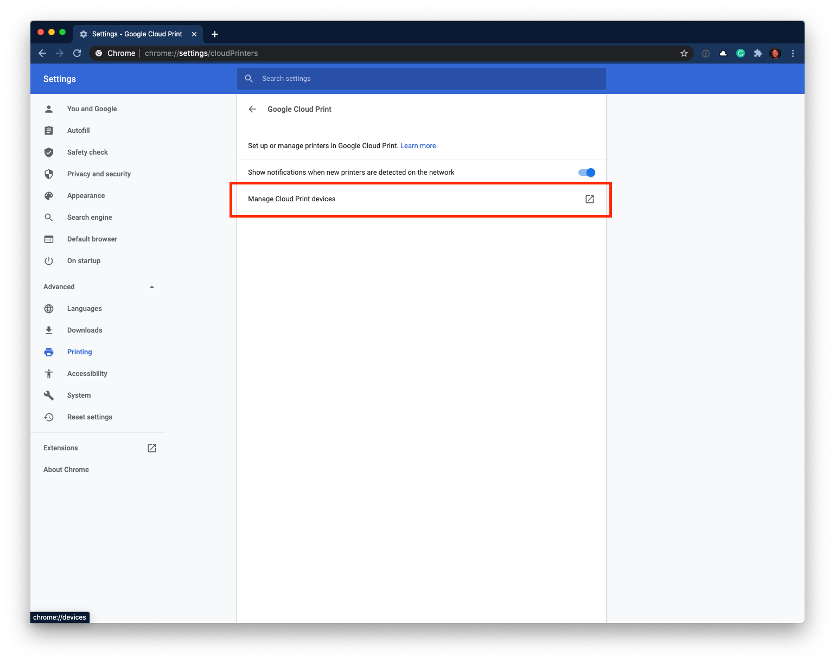Viewport: 835px width, 663px height.
Task: Open About Chrome page
Action: [66, 470]
